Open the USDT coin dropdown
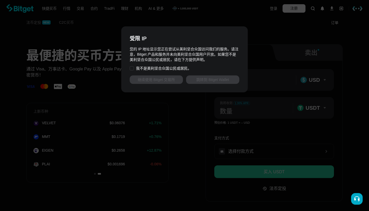The width and height of the screenshot is (369, 211). tap(312, 108)
